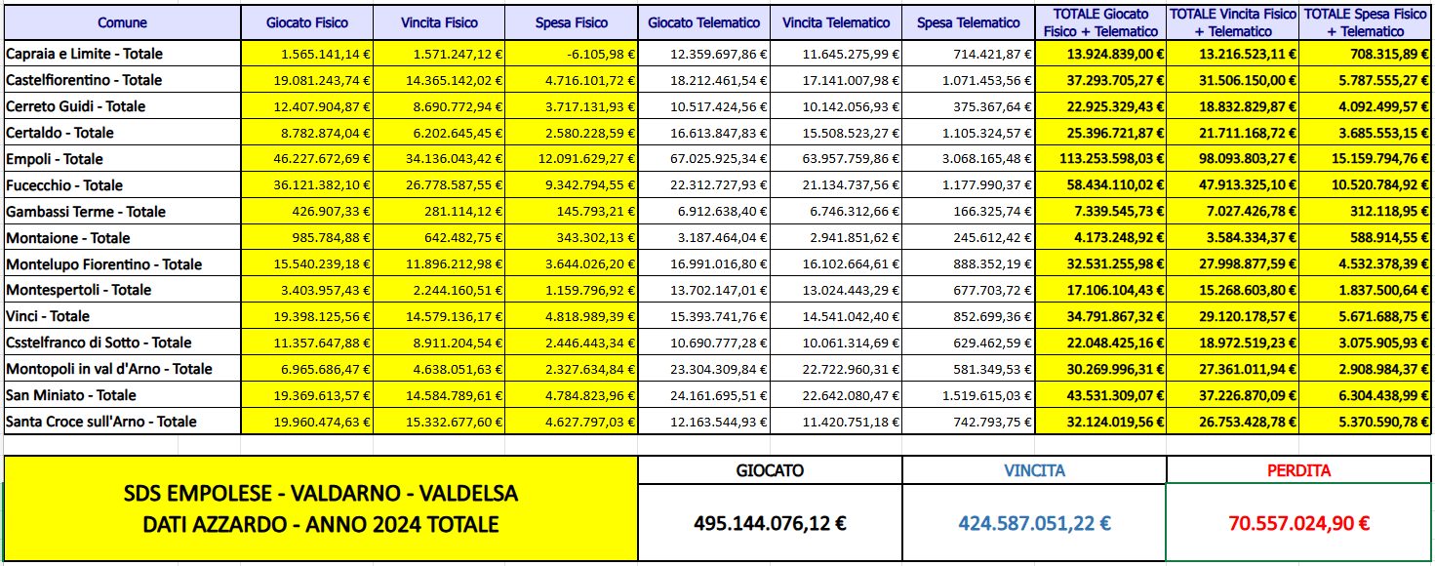Select the Spesa Telematico header cell
This screenshot has height=566, width=1435.
pyautogui.click(x=970, y=22)
